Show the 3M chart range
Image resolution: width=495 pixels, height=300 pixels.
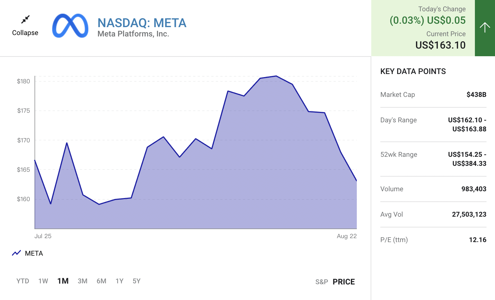tap(82, 281)
